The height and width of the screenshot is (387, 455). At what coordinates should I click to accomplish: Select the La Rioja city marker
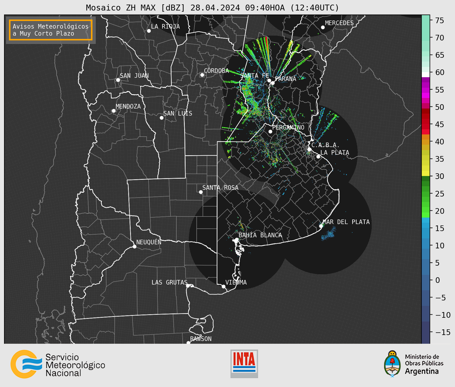coord(149,31)
